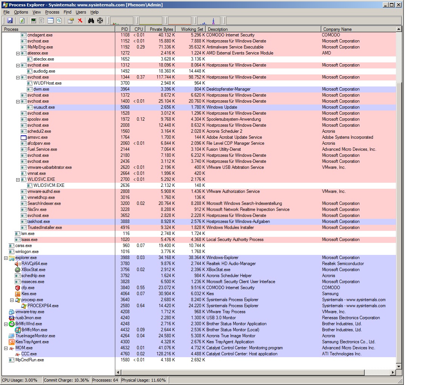Open the Help menu
This screenshot has width=434, height=385.
[x=95, y=12]
